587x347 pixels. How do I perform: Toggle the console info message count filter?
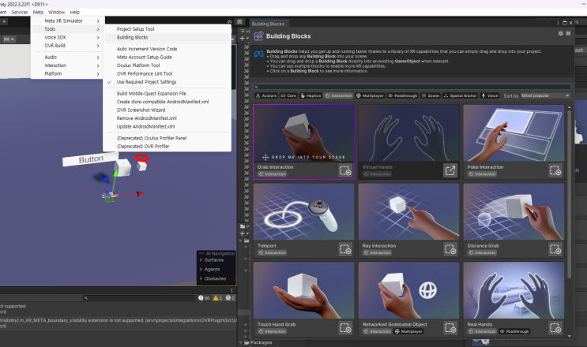tap(204, 298)
